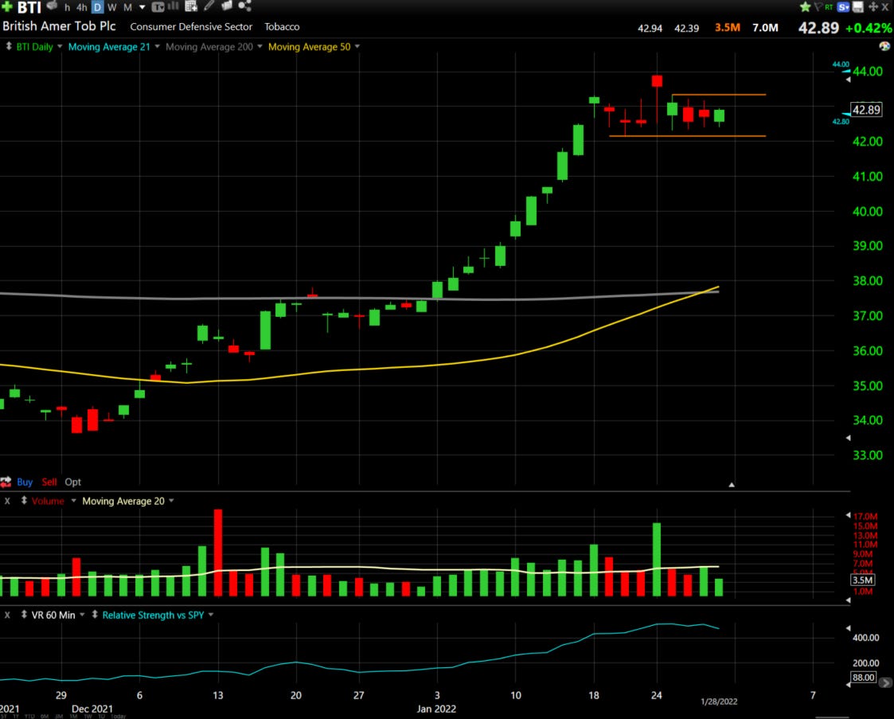Click the 88.00 relative strength value tag
The image size is (894, 719).
pyautogui.click(x=863, y=678)
